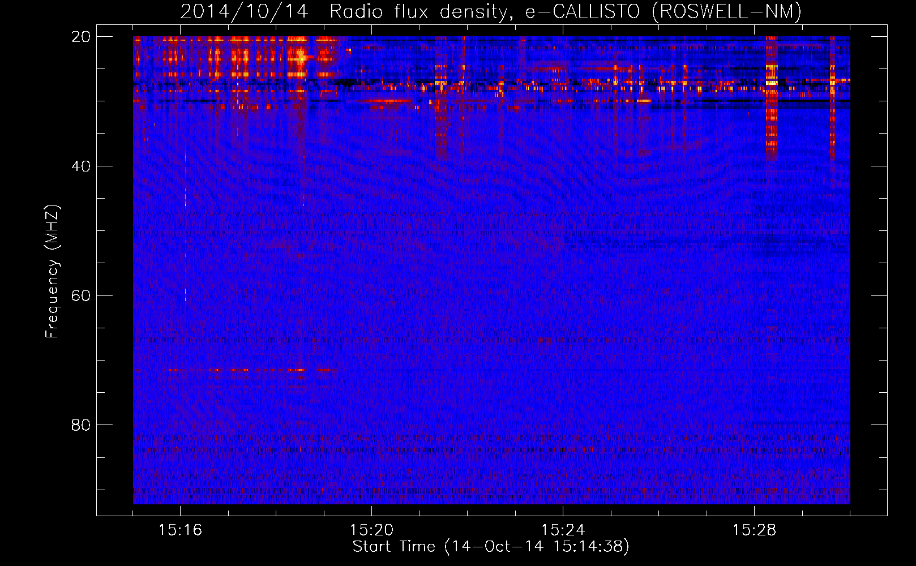
Task: Click the 60 MHz frequency tick label
Action: tap(81, 296)
